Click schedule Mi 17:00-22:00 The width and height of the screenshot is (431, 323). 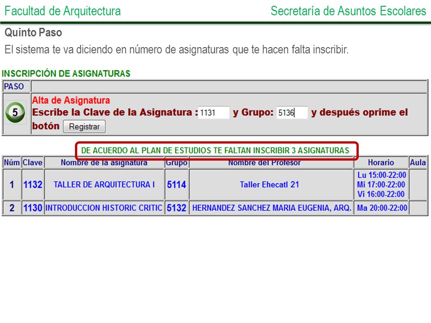[x=381, y=184]
